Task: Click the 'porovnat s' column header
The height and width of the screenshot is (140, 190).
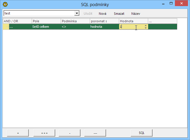Action: coord(104,21)
